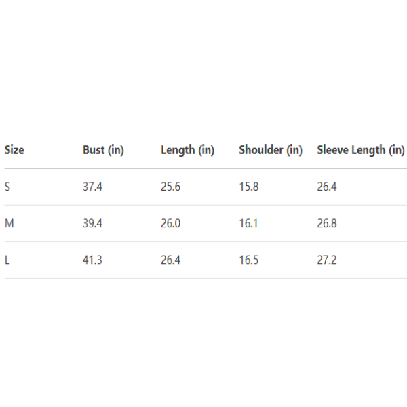Click shoulder value 16.1

click(x=248, y=223)
